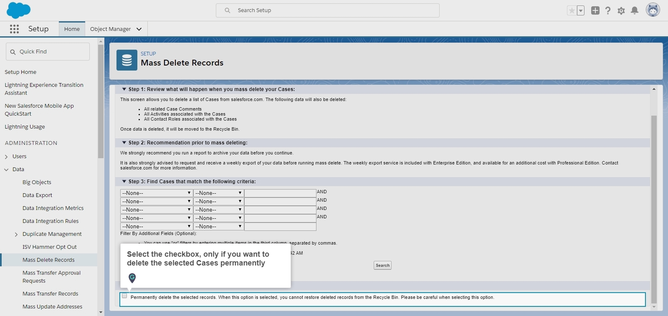This screenshot has height=316, width=668.
Task: Click fifth row criteria value field
Action: [280, 226]
